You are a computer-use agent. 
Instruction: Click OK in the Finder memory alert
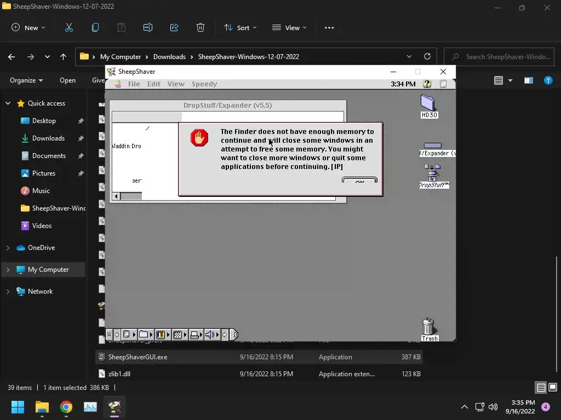[x=359, y=179]
